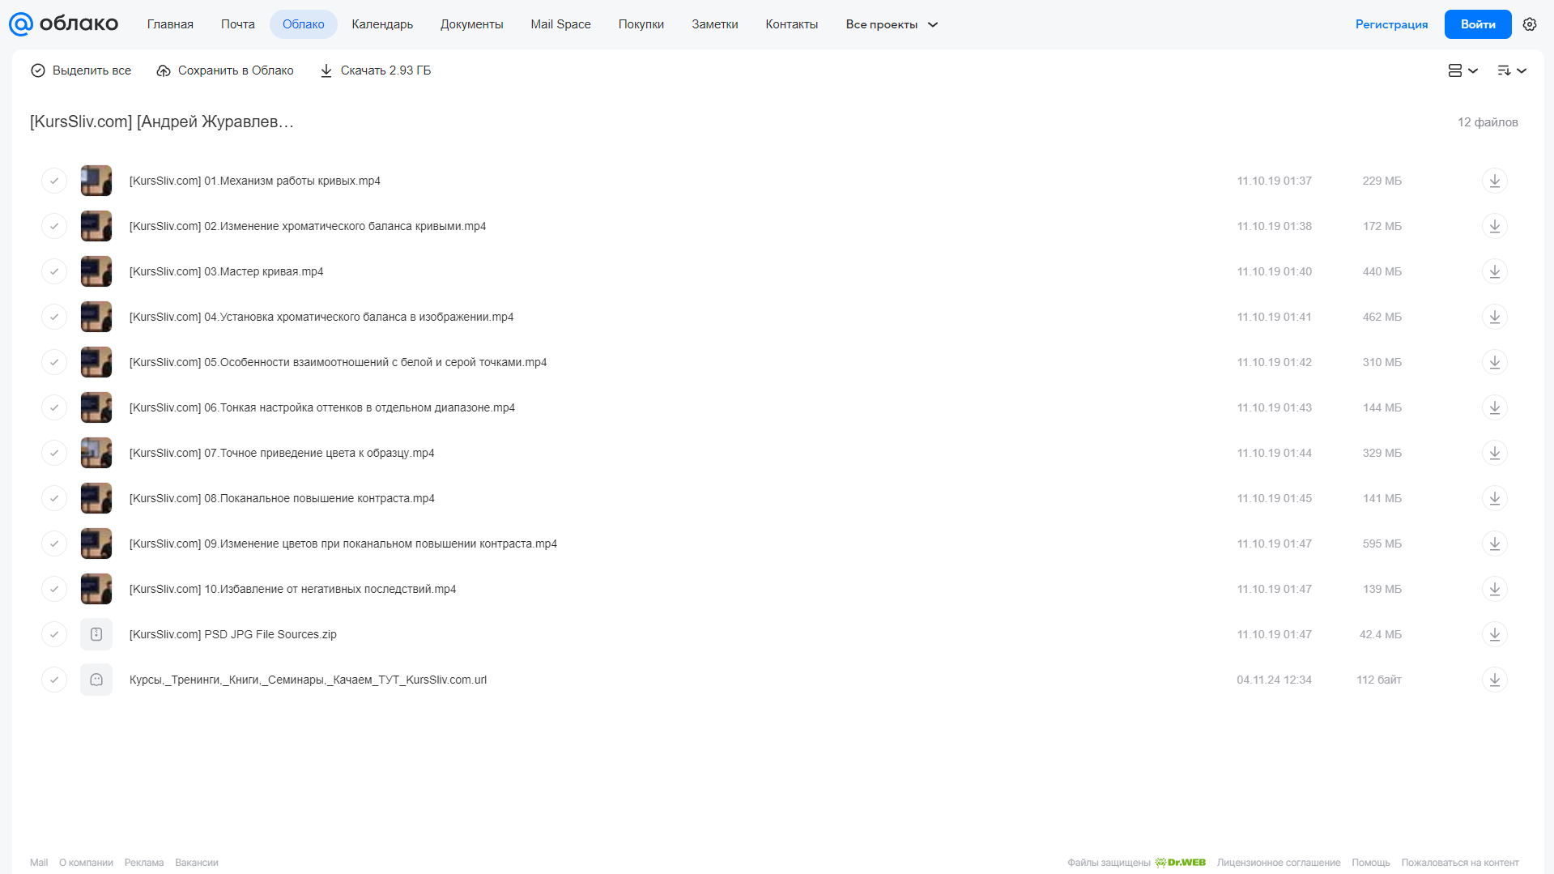Switch to the Почта tab

click(x=238, y=24)
